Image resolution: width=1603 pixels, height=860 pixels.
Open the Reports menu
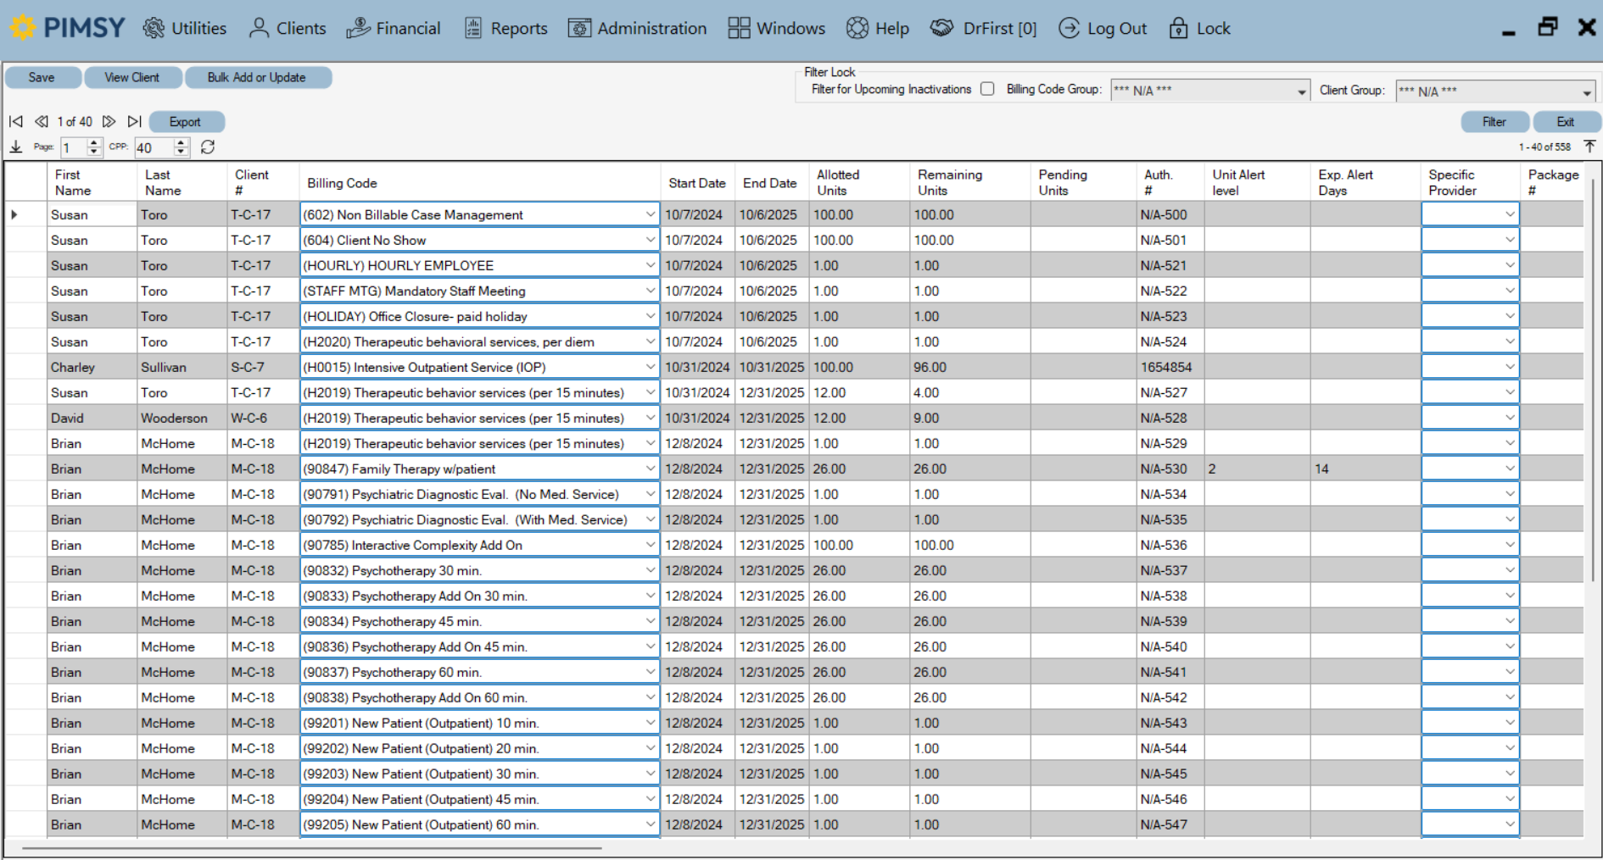[505, 28]
